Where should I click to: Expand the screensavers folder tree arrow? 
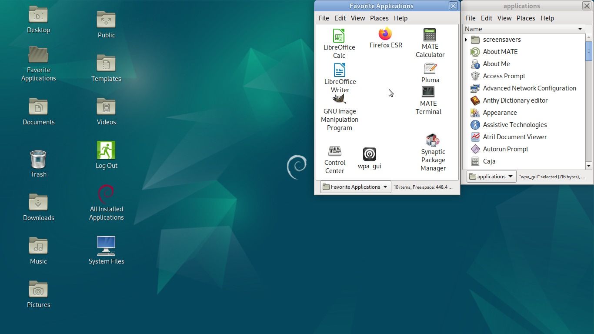[466, 40]
